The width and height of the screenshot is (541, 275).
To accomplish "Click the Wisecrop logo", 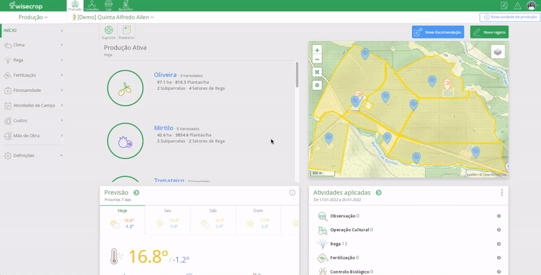I will pos(26,5).
